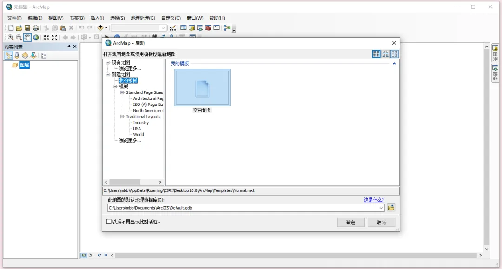Collapse the Standard Page Sizes node
This screenshot has height=269, width=502.
click(122, 92)
